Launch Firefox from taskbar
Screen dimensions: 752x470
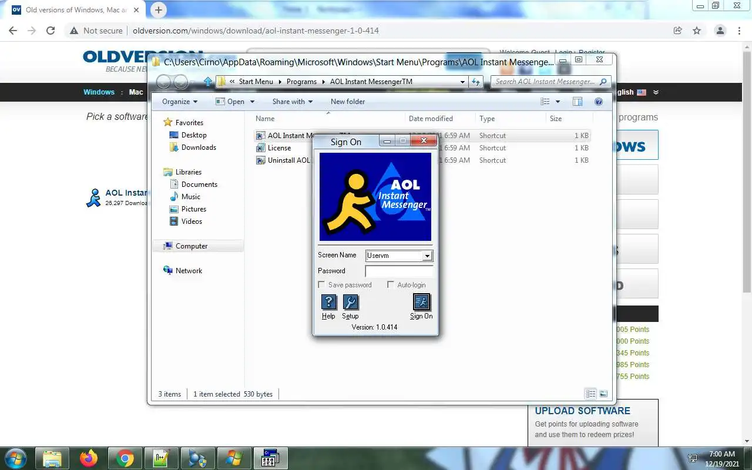(89, 458)
